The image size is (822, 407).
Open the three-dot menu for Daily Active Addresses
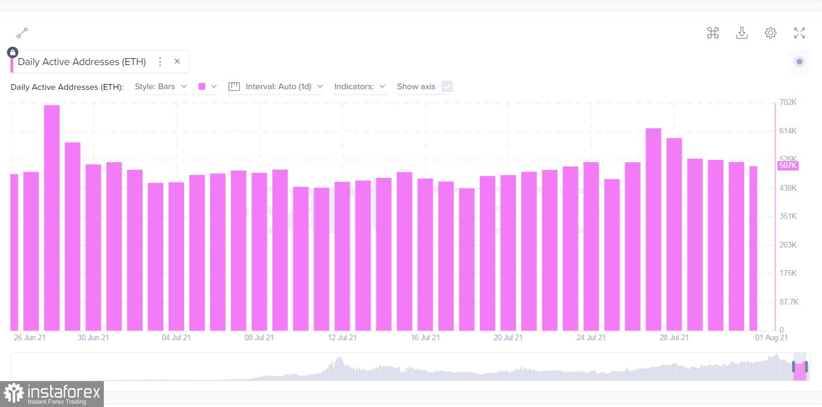coord(160,62)
